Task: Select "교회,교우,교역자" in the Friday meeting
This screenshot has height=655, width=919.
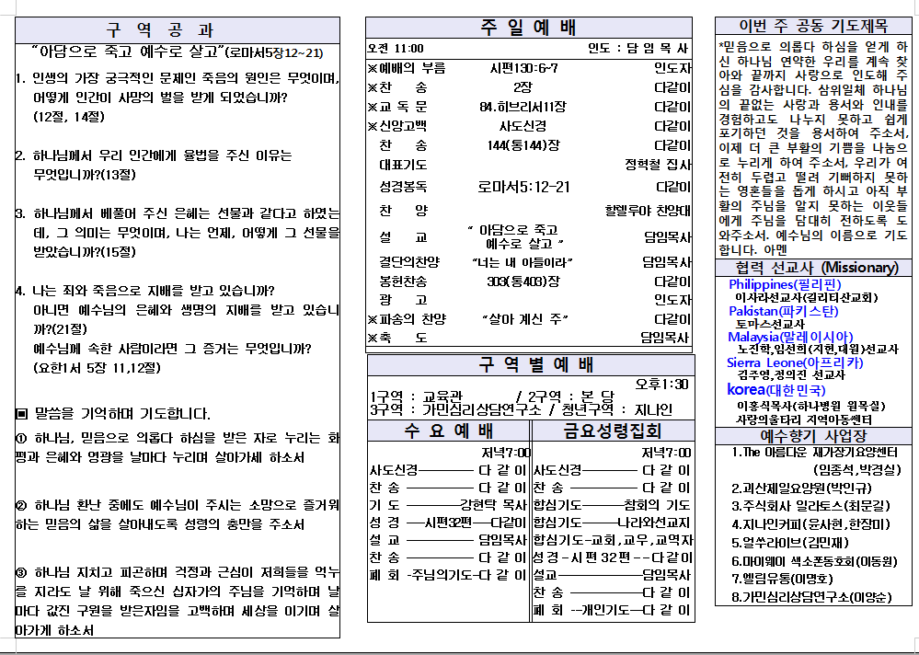Action: point(642,540)
